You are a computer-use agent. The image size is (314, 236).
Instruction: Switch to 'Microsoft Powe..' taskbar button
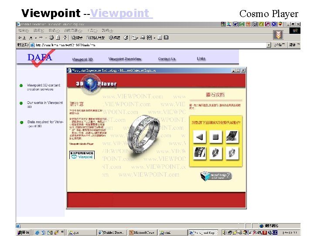click(x=142, y=233)
